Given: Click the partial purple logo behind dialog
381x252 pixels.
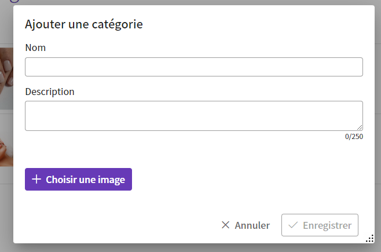Looking at the screenshot, I should [14, 1].
